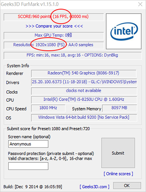
Task: Click the Resolution 1920x1080 field
Action: click(x=54, y=45)
